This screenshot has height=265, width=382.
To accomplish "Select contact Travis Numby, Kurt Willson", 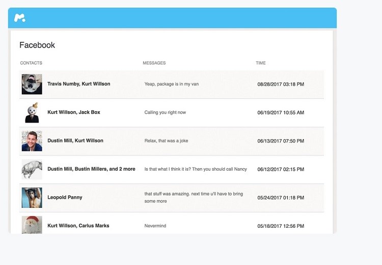I will (x=78, y=84).
